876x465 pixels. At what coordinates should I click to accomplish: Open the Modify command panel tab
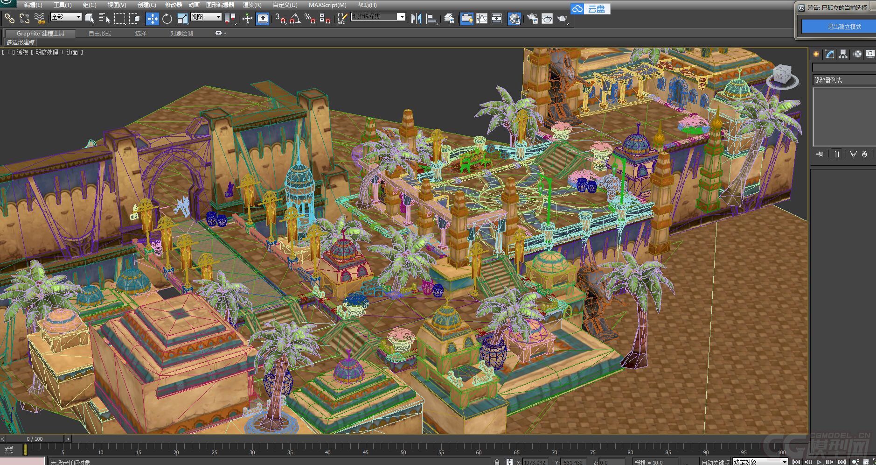coord(829,54)
